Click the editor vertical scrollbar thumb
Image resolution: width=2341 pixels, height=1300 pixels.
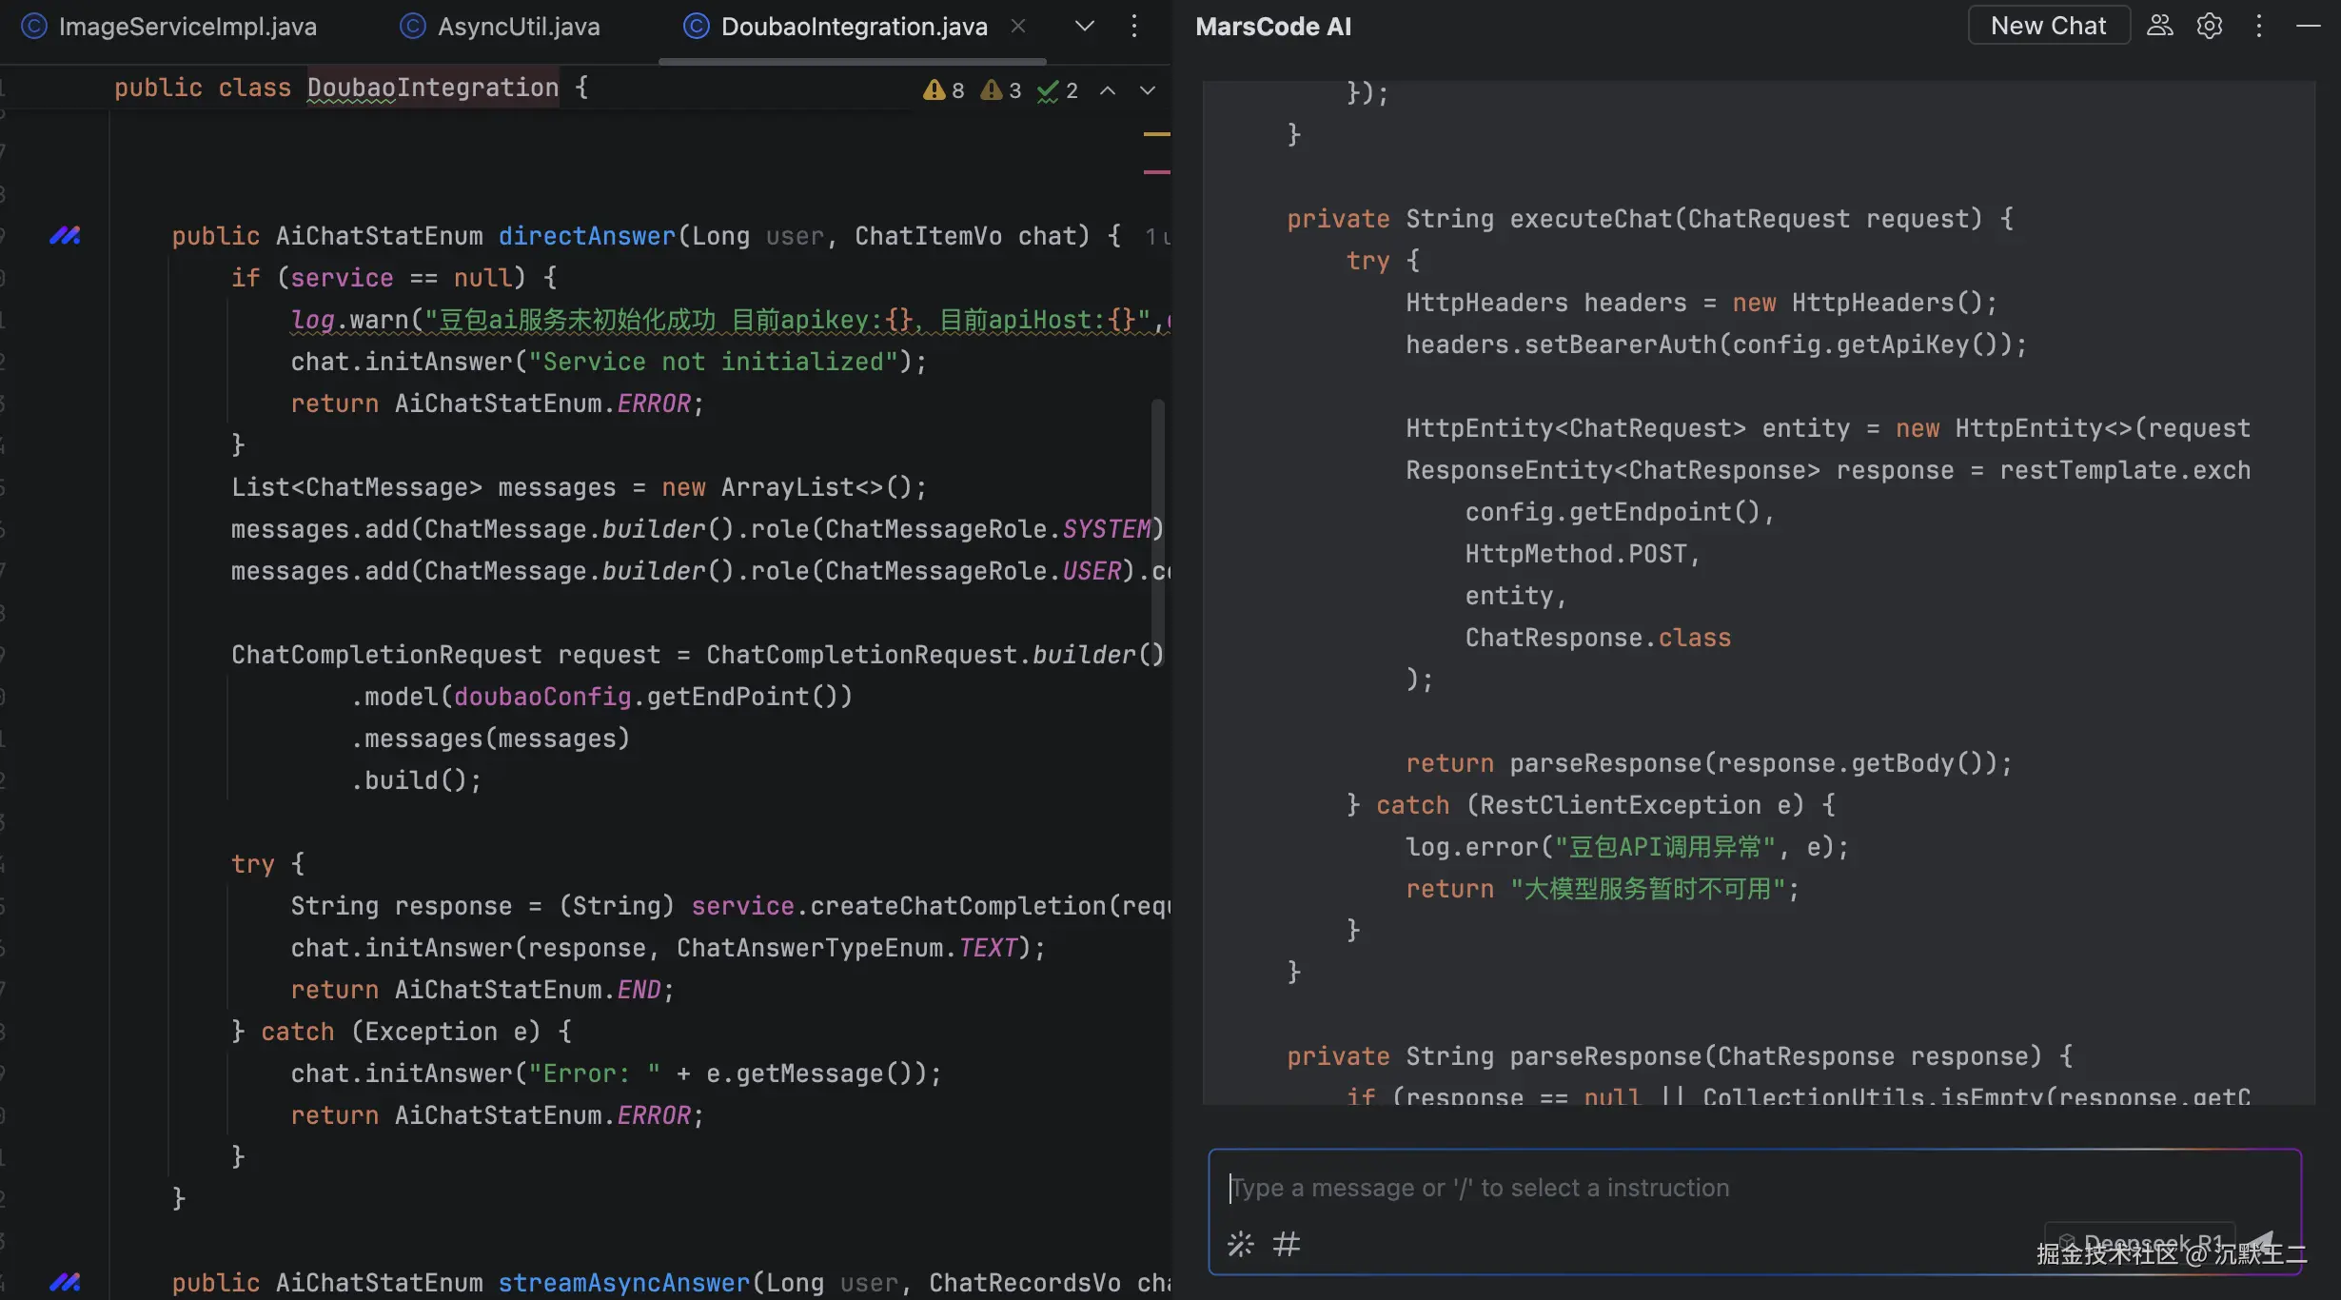coord(1157,533)
